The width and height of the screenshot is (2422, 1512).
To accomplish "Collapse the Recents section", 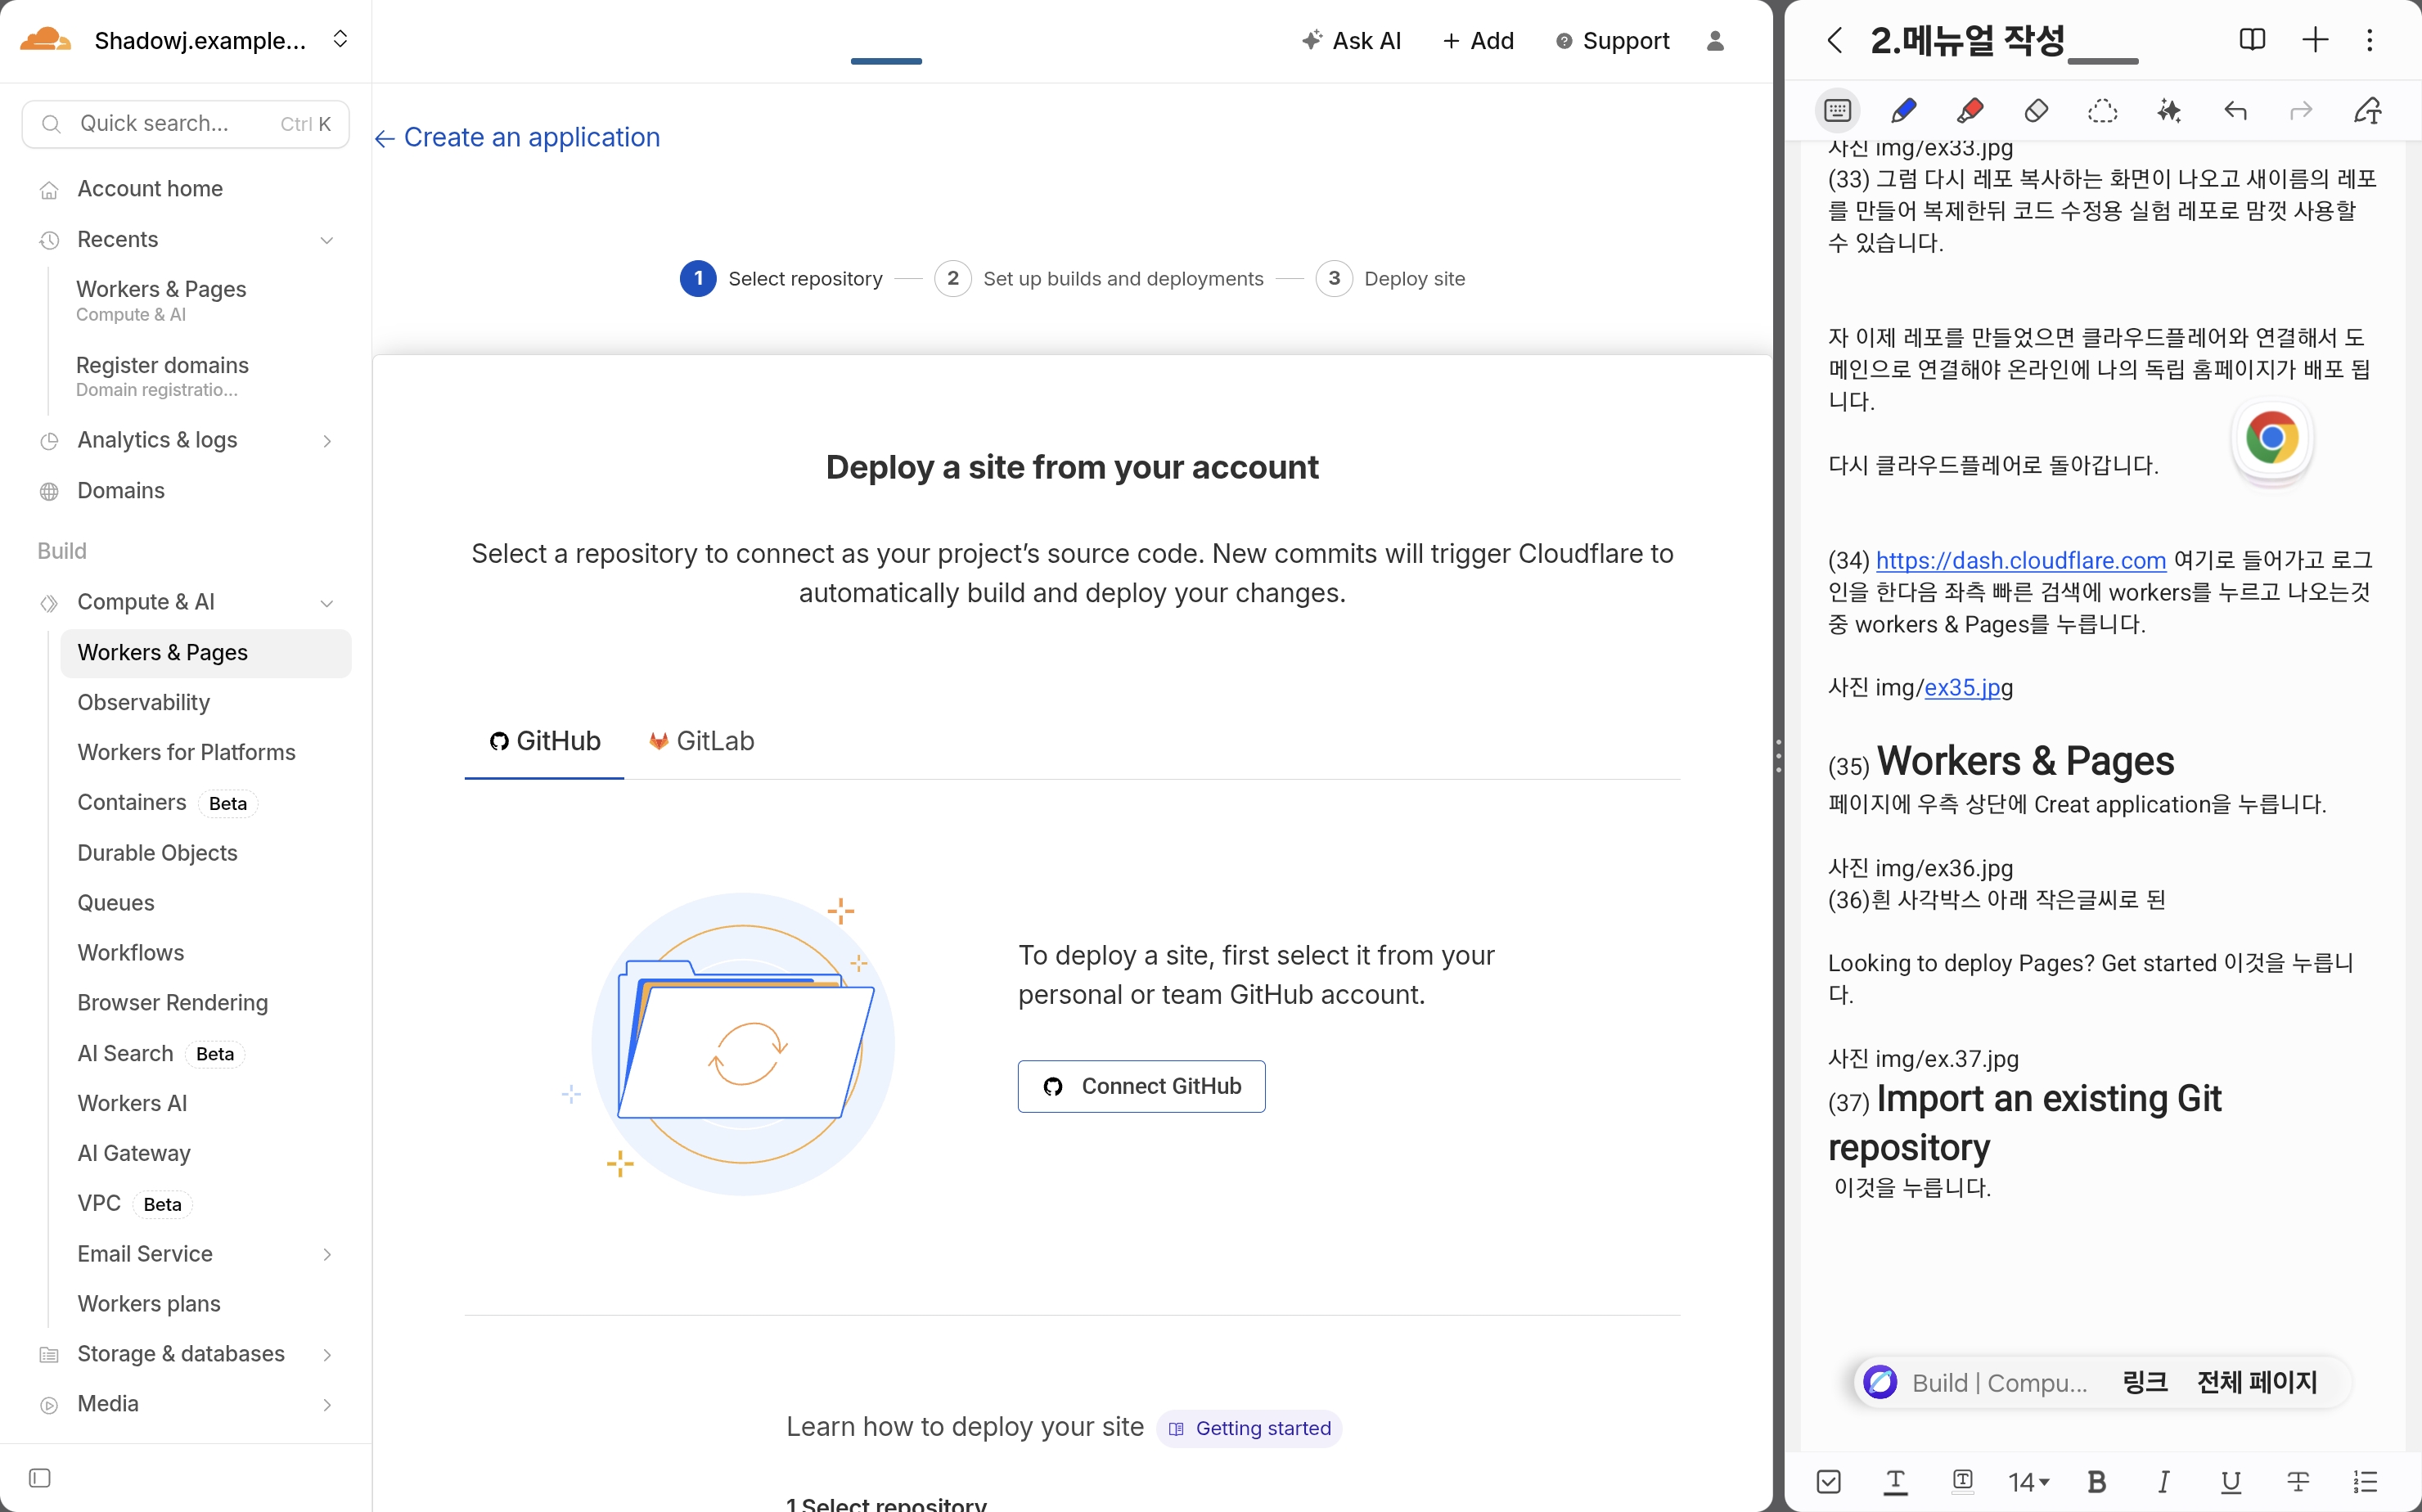I will (x=326, y=240).
